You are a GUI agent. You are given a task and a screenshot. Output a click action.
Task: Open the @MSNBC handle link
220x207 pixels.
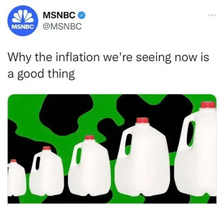click(62, 26)
